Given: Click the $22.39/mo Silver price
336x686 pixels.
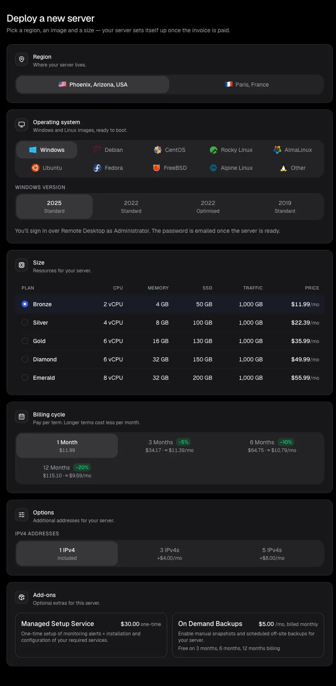Looking at the screenshot, I should pyautogui.click(x=305, y=323).
